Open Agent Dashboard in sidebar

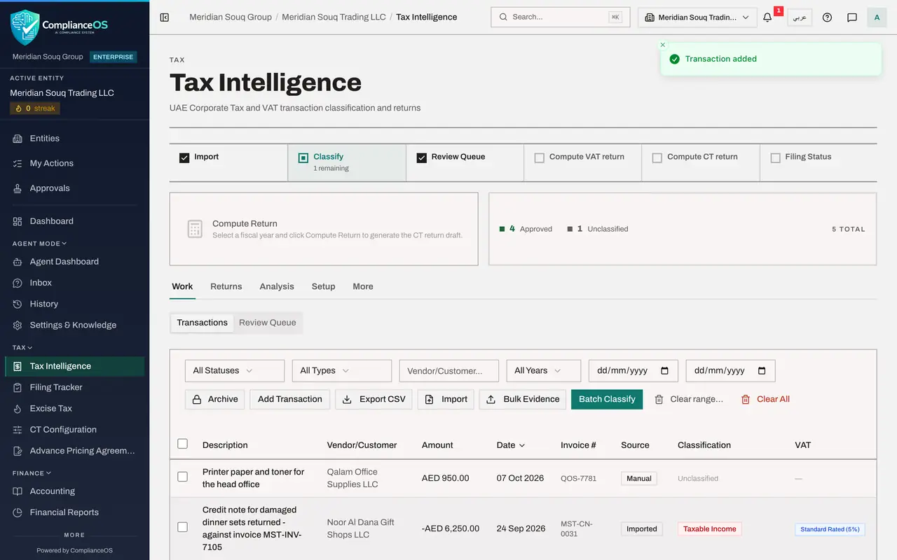click(74, 262)
